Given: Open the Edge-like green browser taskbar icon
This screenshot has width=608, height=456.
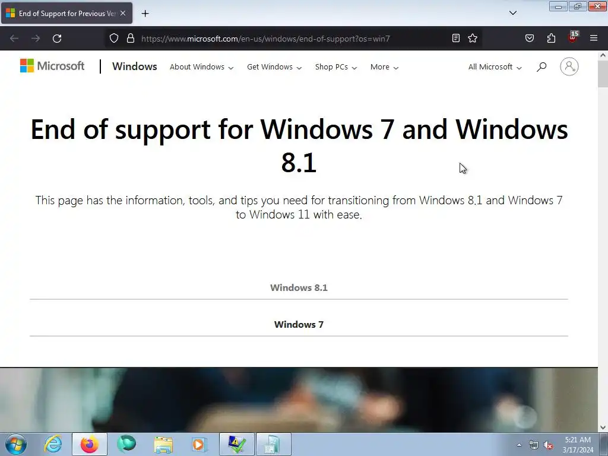Looking at the screenshot, I should coord(126,444).
